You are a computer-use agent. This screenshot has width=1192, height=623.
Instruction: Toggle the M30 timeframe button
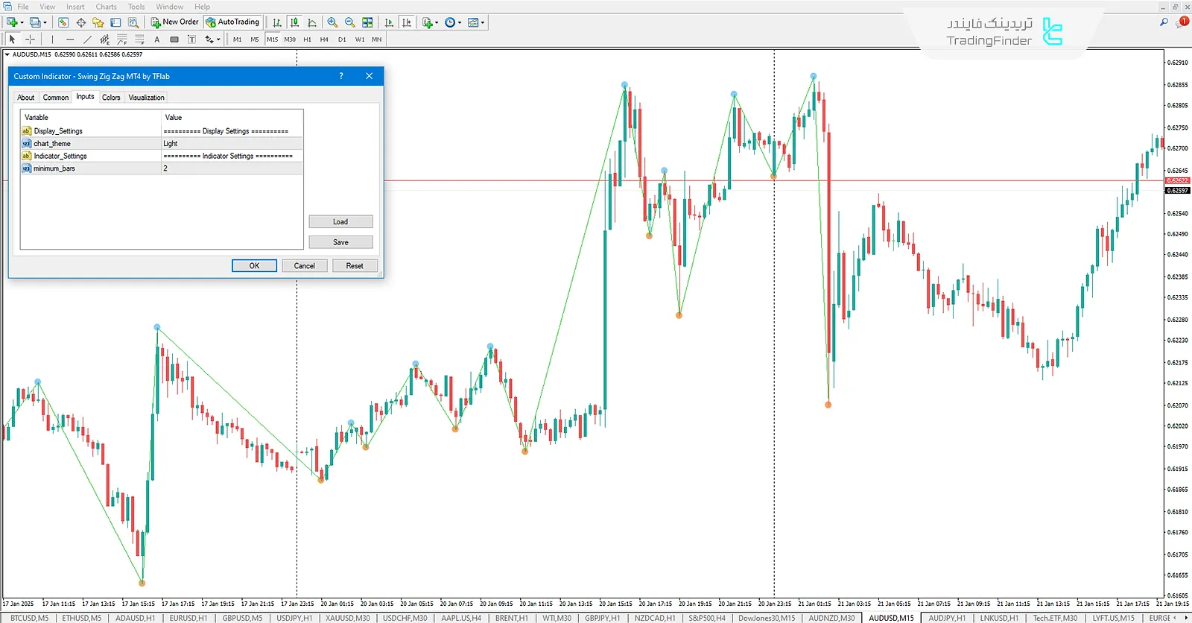pyautogui.click(x=290, y=39)
